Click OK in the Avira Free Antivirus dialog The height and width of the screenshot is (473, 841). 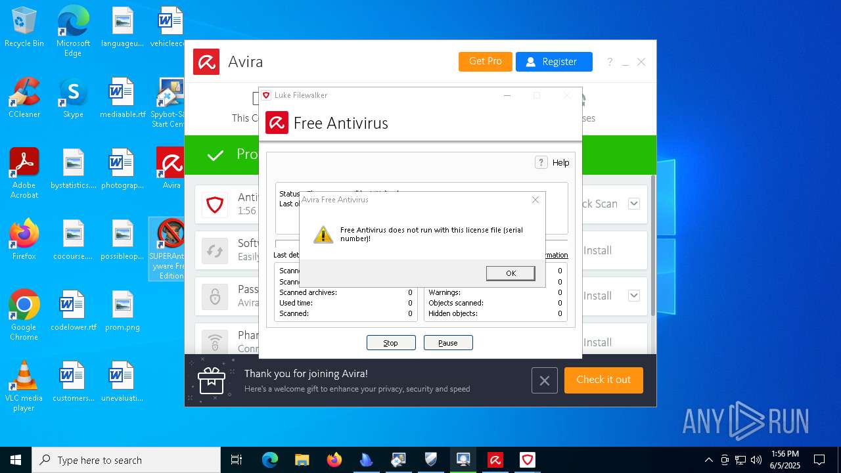tap(511, 273)
